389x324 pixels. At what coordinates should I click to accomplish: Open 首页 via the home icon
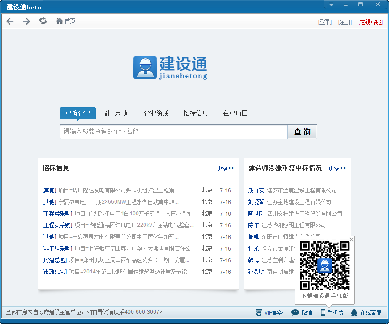tap(65, 21)
